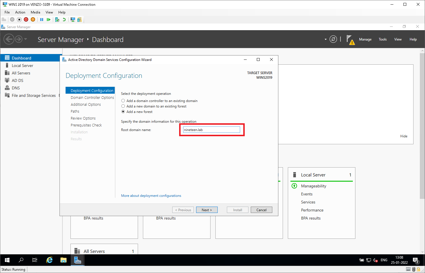This screenshot has height=273, width=425.
Task: Click the wizard Cancel button
Action: point(261,210)
